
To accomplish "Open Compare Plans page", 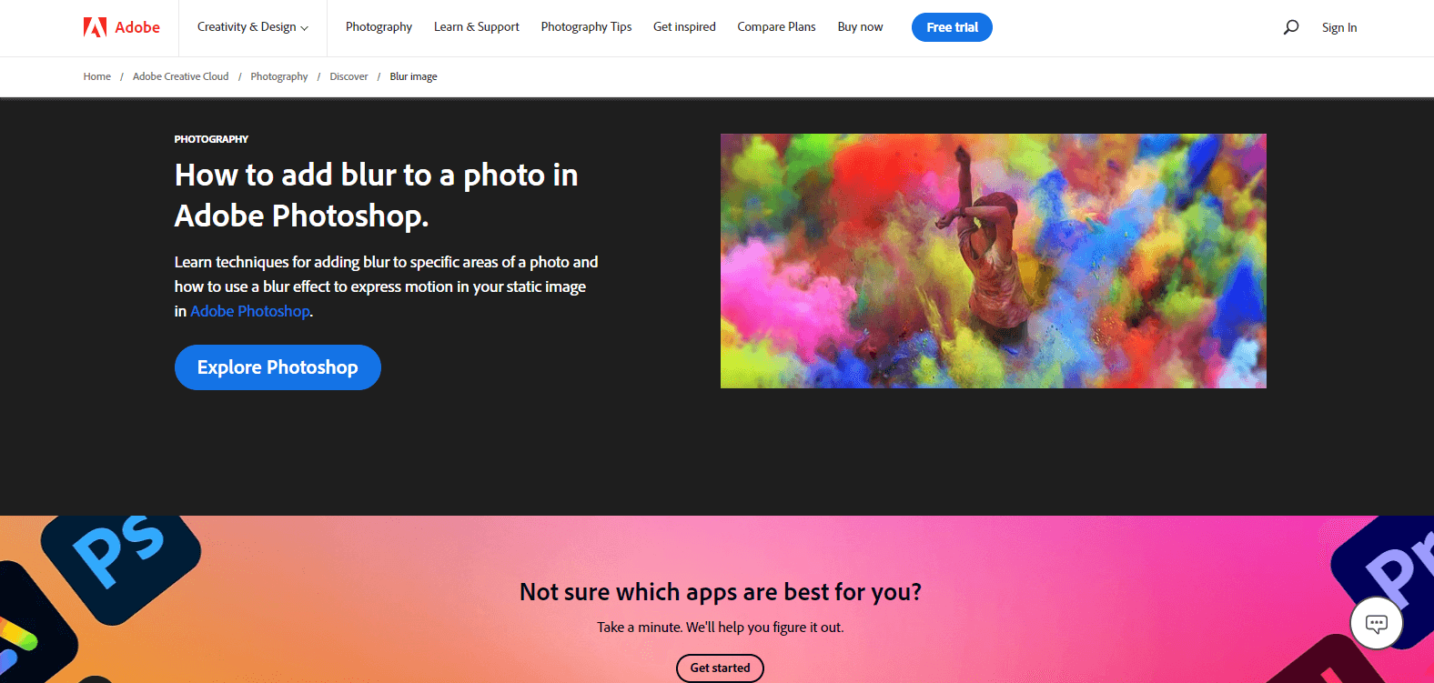I will [x=776, y=27].
